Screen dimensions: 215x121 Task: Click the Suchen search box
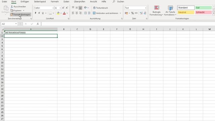coord(119,2)
